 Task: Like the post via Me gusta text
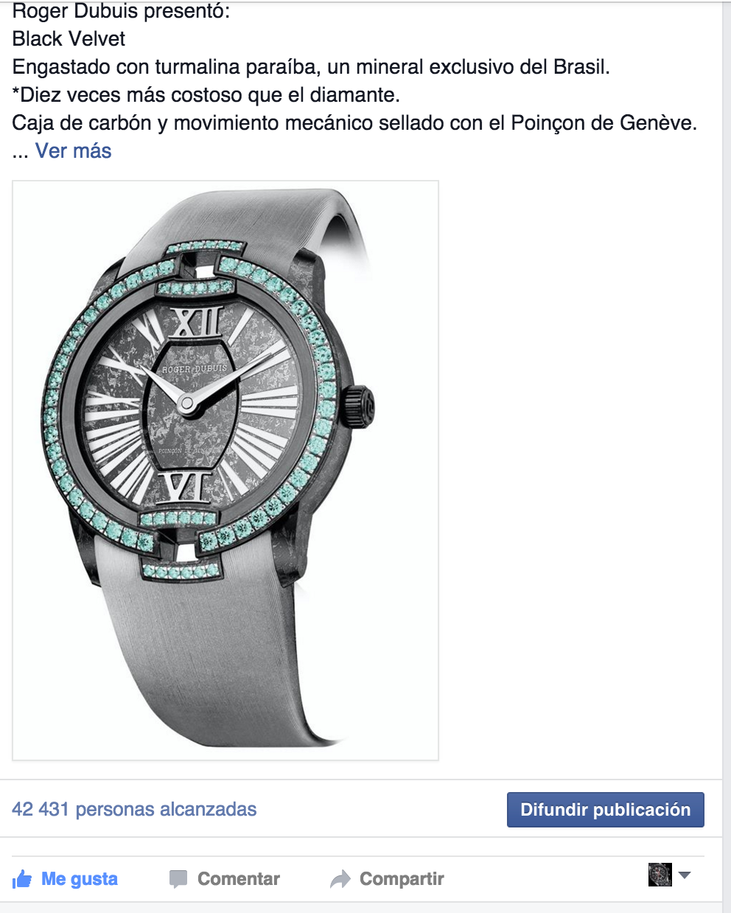tap(80, 879)
